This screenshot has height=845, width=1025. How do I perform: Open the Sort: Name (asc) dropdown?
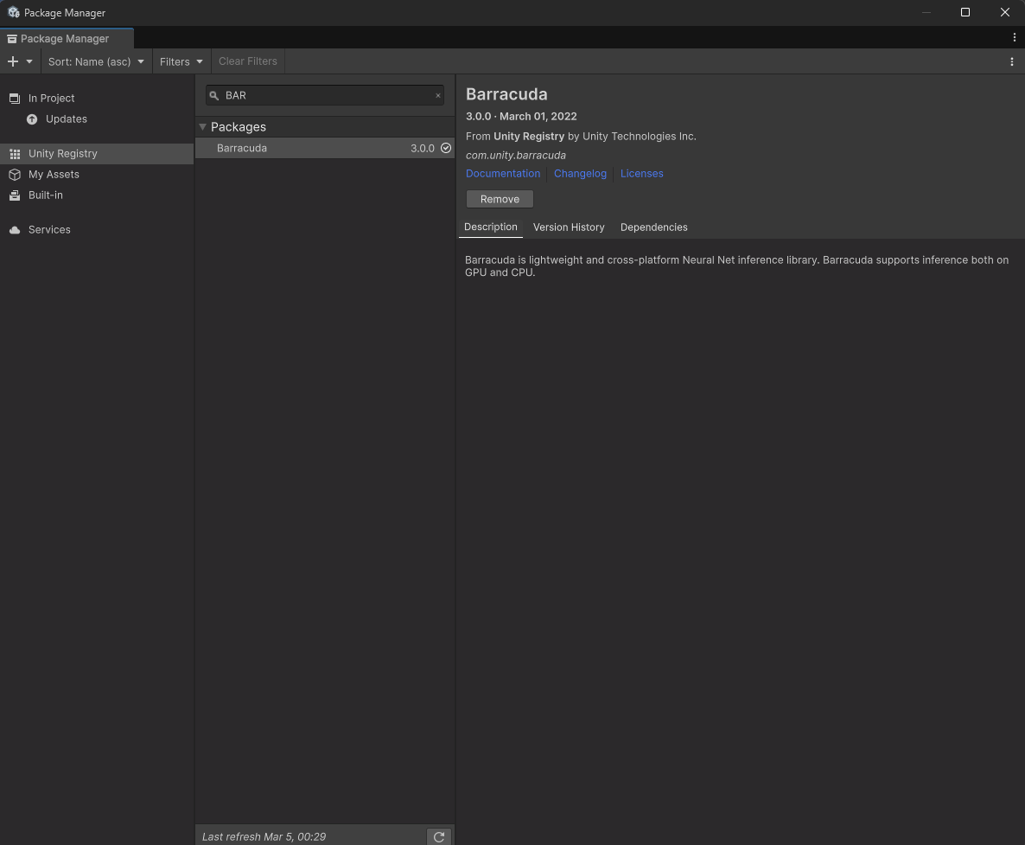point(96,61)
